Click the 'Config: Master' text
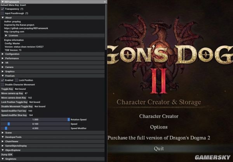 (12, 44)
